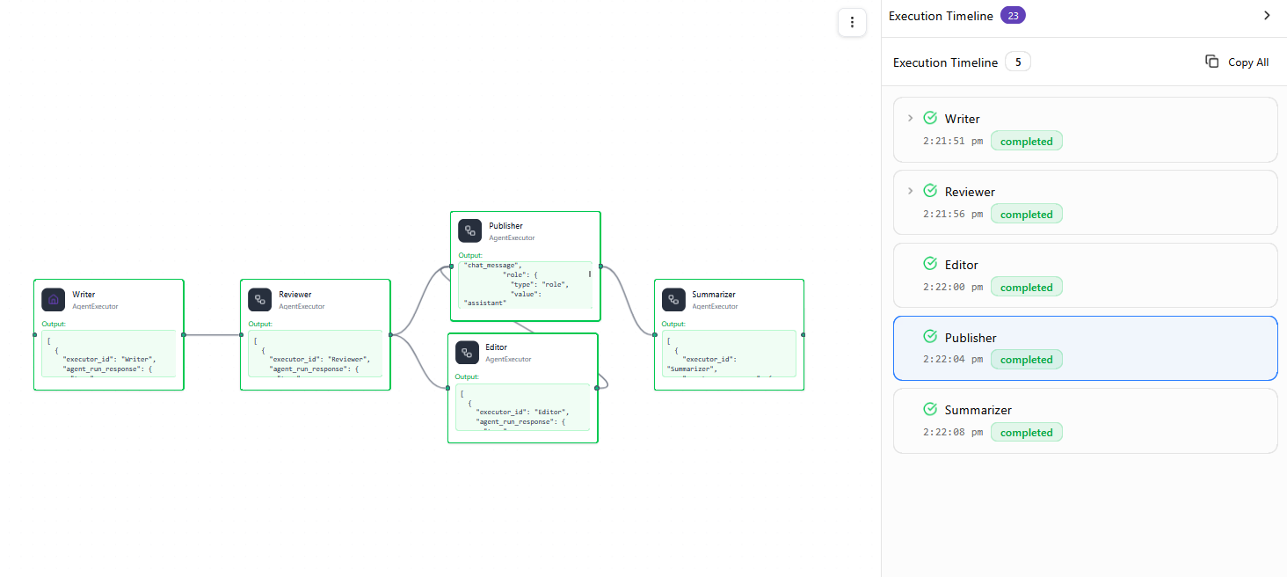
Task: Click the Reviewer node workflow icon
Action: tap(259, 300)
